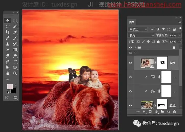This screenshot has height=132, width=185.
Task: Select the Ellipse shape tool
Action: 15,67
